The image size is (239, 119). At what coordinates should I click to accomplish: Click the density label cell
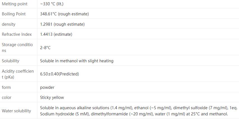point(9,24)
